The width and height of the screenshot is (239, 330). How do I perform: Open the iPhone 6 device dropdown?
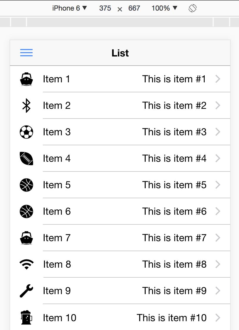click(x=70, y=8)
